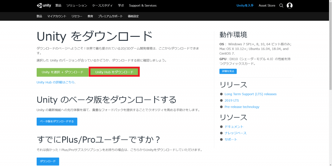Click the vertical page scrollbar
The image size is (332, 166).
pos(330,65)
